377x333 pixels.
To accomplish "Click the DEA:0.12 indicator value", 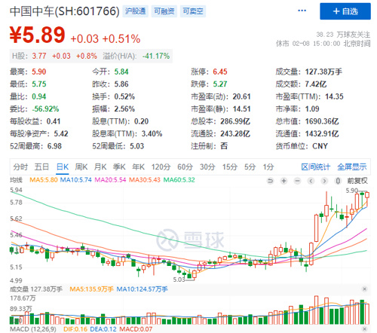I will 103,329.
